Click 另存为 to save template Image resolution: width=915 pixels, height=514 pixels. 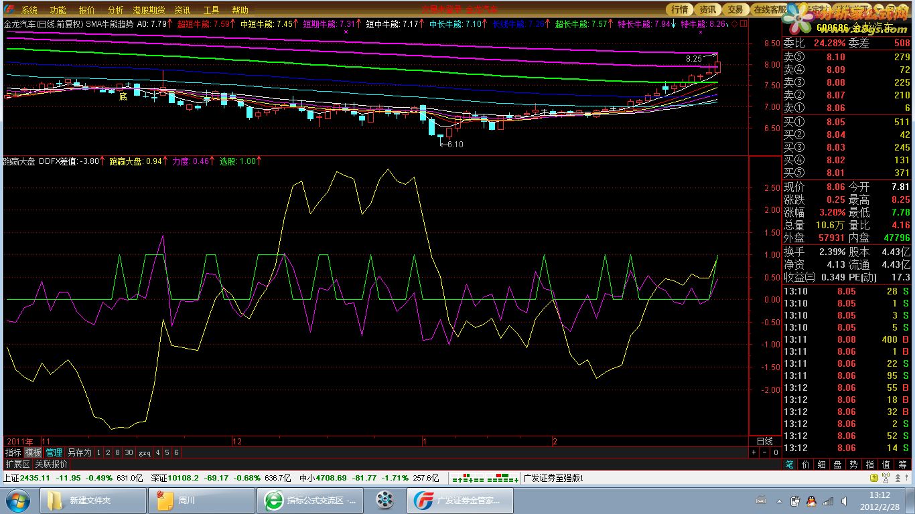tap(79, 452)
